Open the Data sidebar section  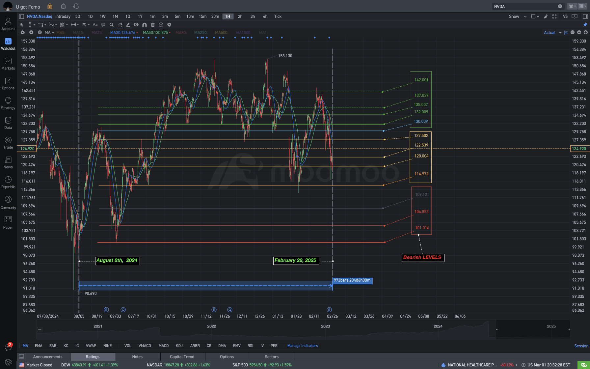[x=8, y=123]
